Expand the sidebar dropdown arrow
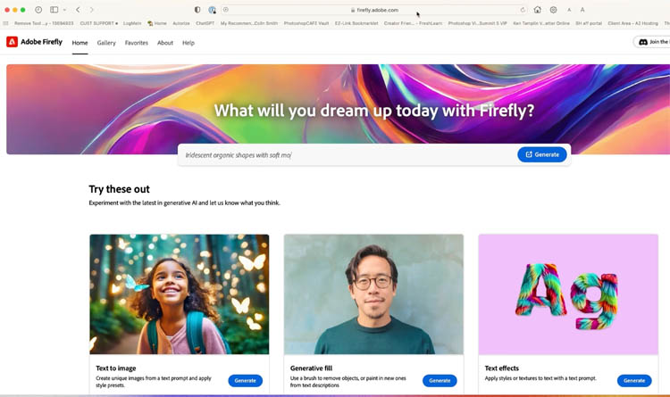670x397 pixels. 64,10
